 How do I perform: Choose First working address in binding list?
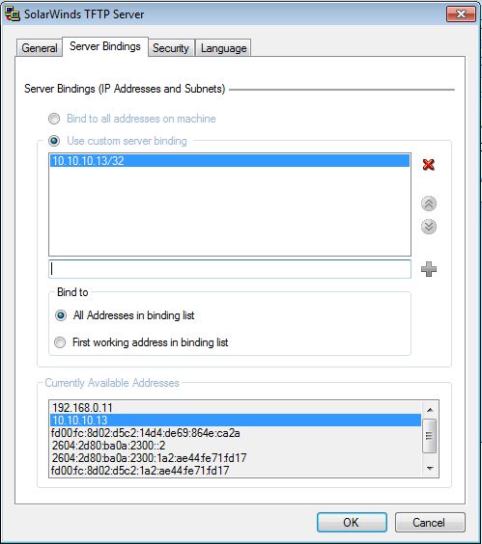point(60,342)
